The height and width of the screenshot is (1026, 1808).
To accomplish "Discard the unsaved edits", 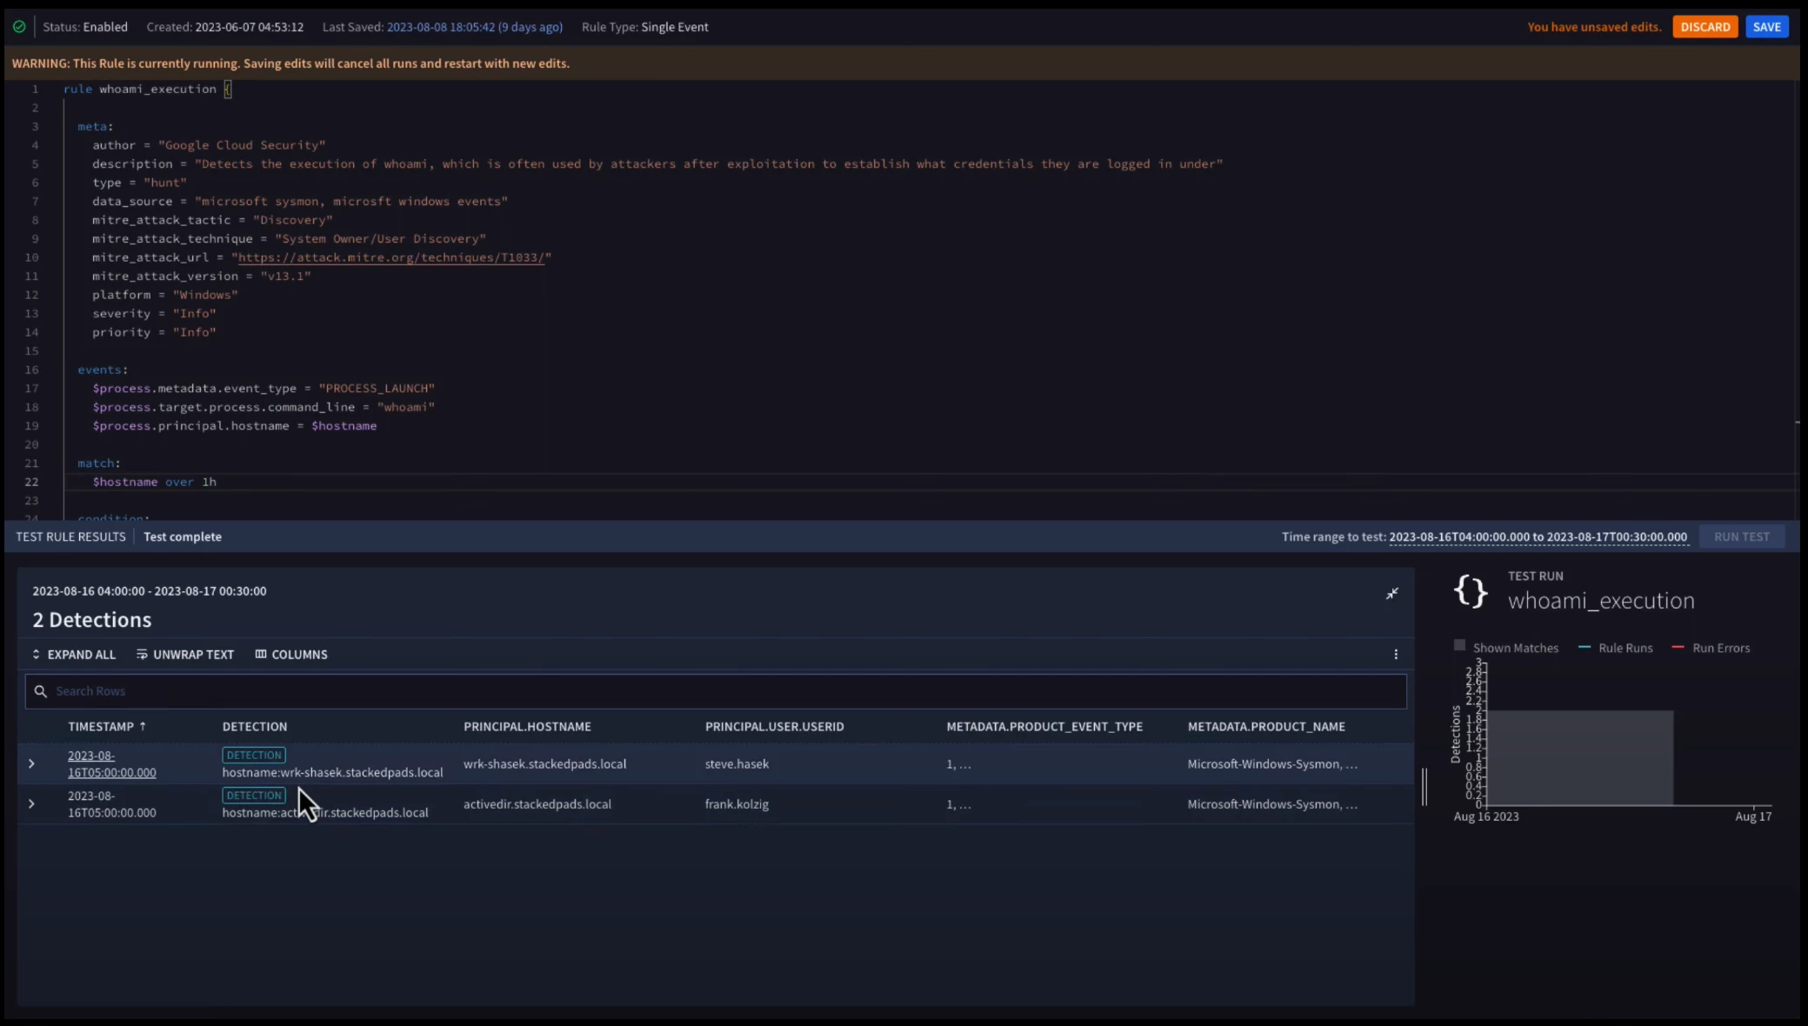I will click(1705, 27).
